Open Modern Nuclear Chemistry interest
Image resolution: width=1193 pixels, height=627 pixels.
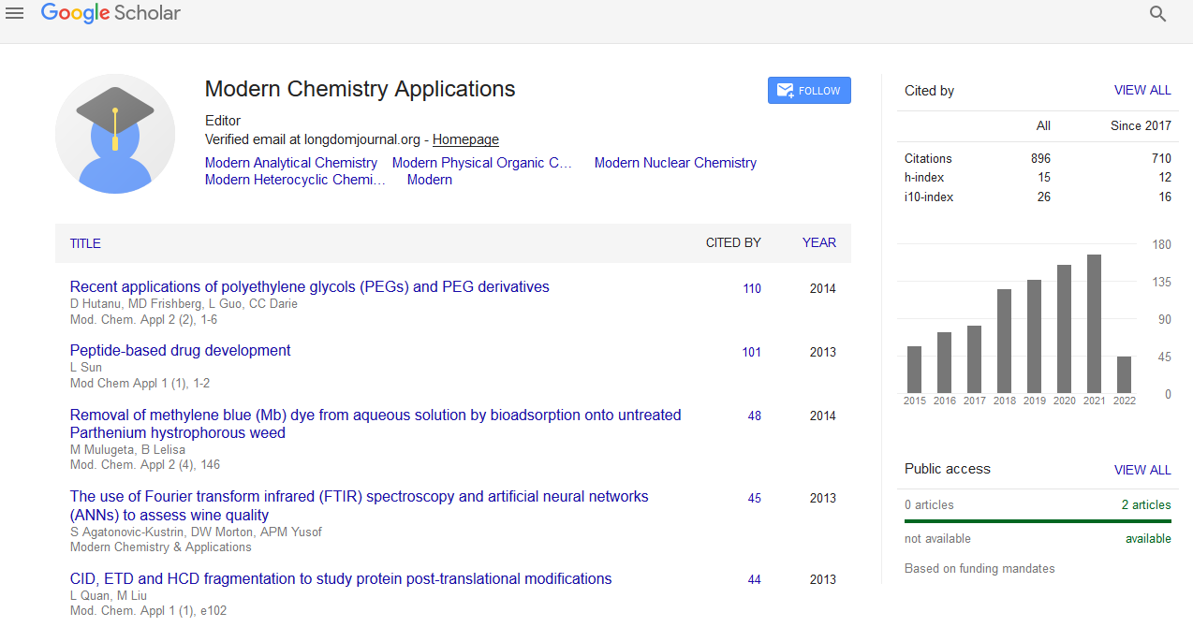(675, 163)
